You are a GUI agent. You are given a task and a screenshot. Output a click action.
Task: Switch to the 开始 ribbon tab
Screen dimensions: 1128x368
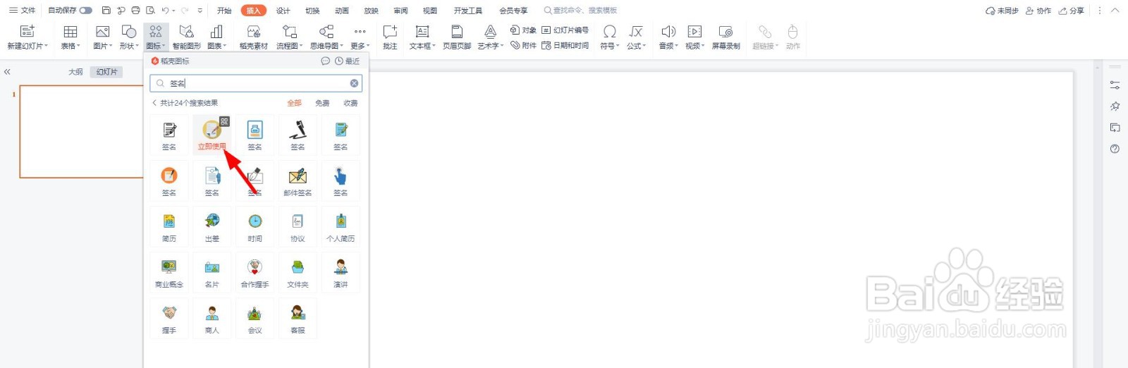224,11
